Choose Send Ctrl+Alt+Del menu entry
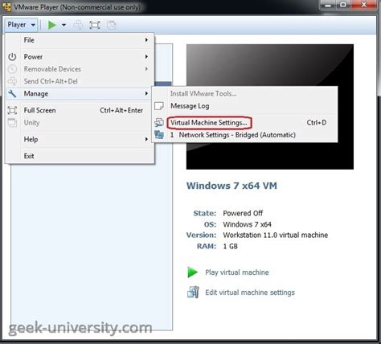Screen dimensions: 381x344 coord(80,81)
